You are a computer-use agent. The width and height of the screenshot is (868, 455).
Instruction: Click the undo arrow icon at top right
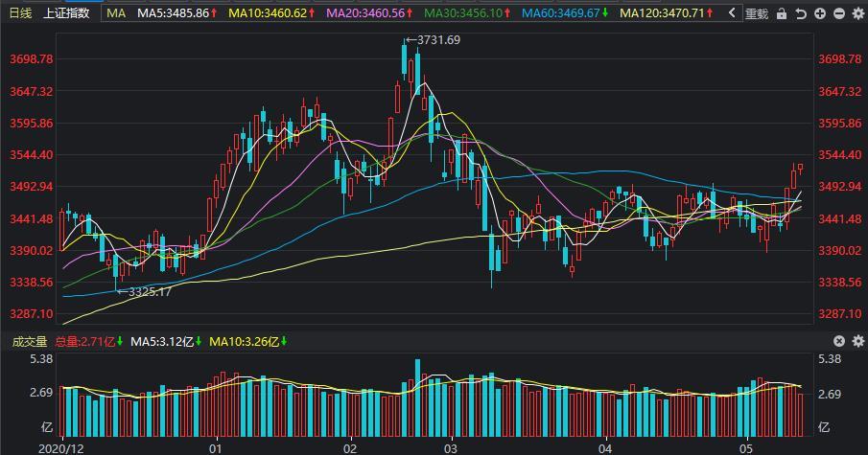coord(801,13)
